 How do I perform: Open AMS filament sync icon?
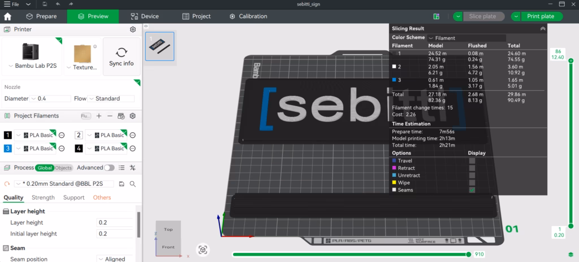point(121,116)
